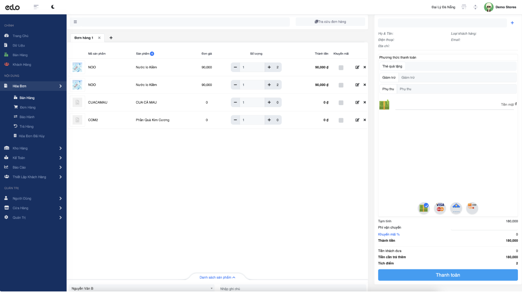Select Hóa Đơn Đã Hủy submenu item
This screenshot has width=522, height=293.
point(31,136)
